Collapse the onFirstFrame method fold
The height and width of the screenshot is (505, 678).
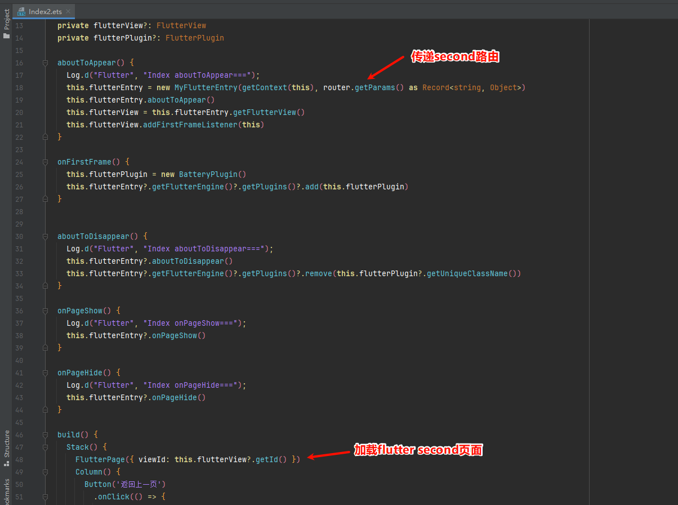coord(46,162)
